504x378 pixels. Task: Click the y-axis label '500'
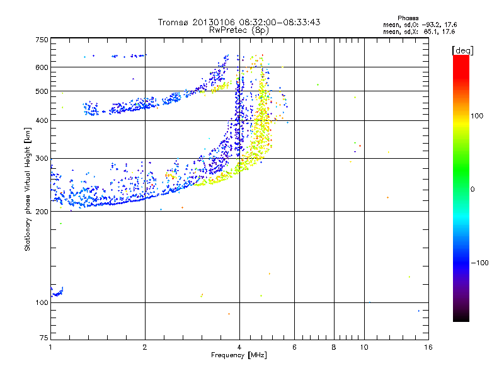[42, 91]
